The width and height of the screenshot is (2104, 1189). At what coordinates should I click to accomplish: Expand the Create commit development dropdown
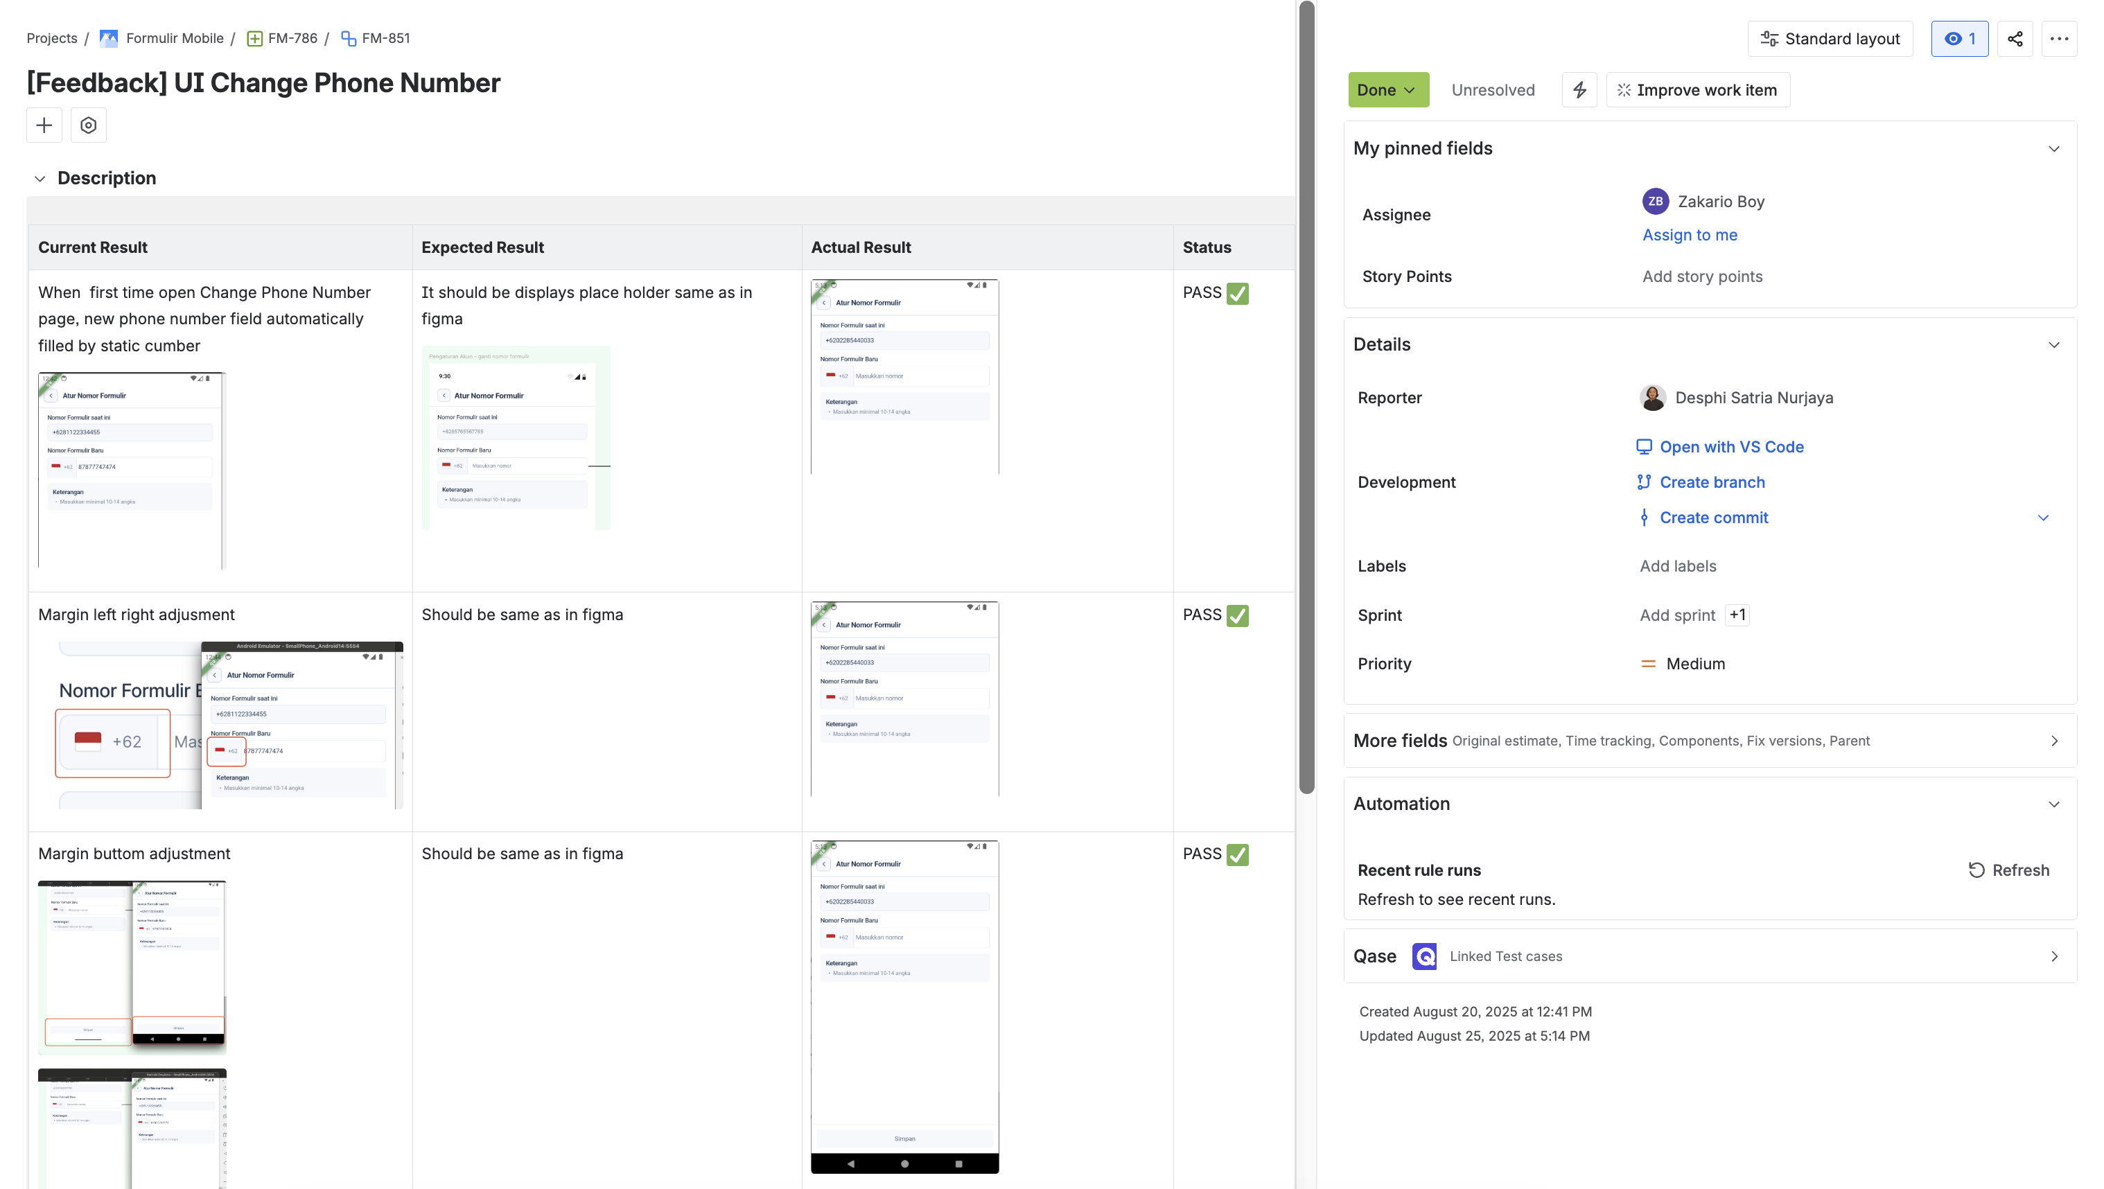2044,518
